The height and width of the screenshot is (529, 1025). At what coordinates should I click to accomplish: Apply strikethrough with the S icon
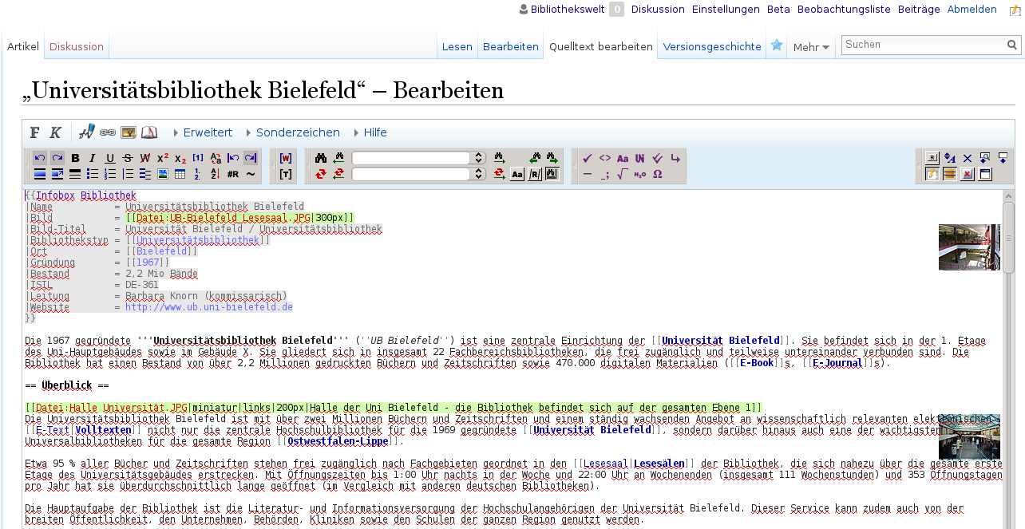pyautogui.click(x=128, y=158)
